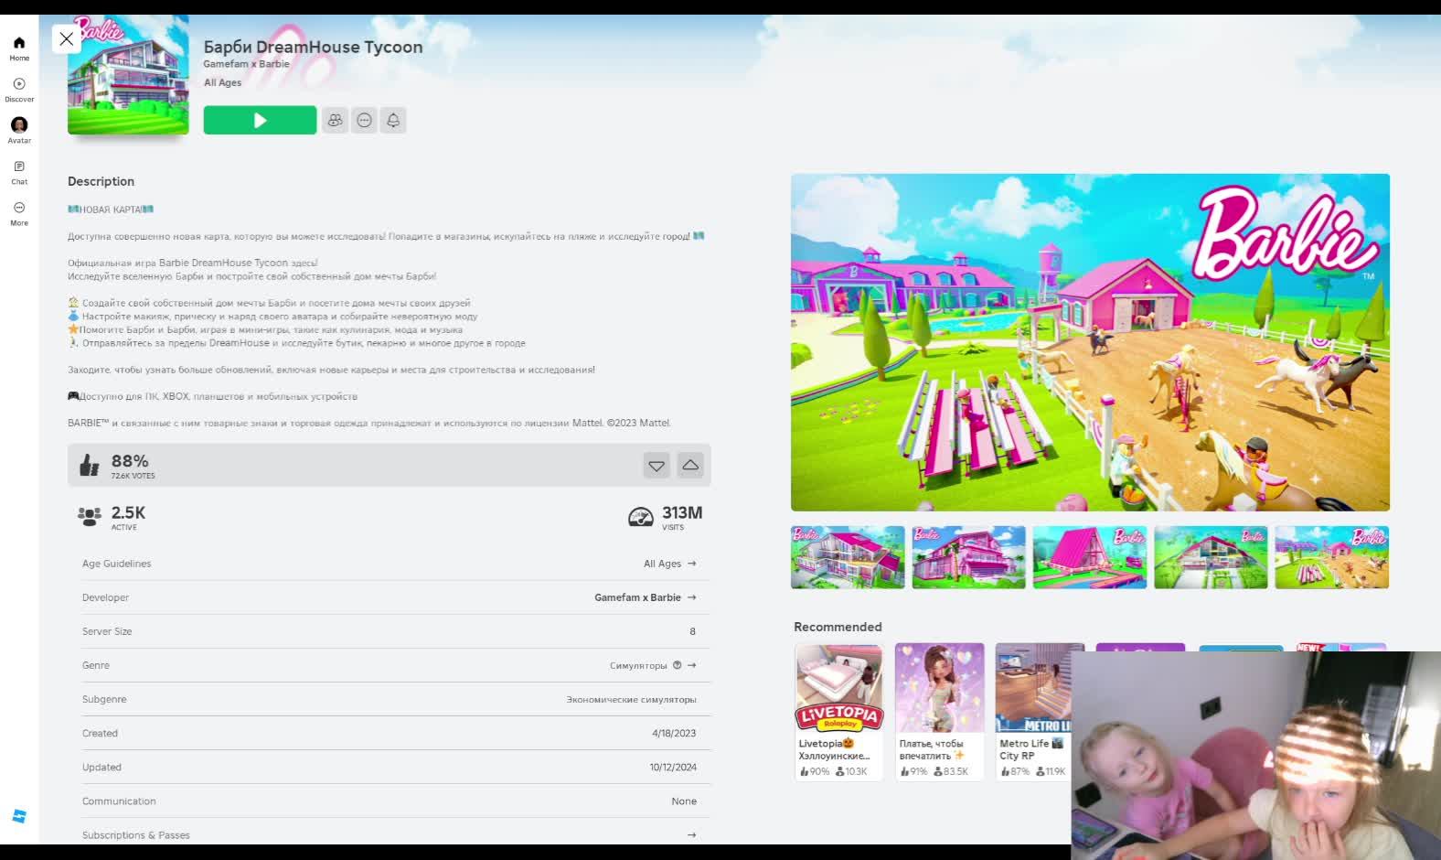The width and height of the screenshot is (1441, 860).
Task: Click the 4/18/2023 Created date
Action: click(x=674, y=733)
